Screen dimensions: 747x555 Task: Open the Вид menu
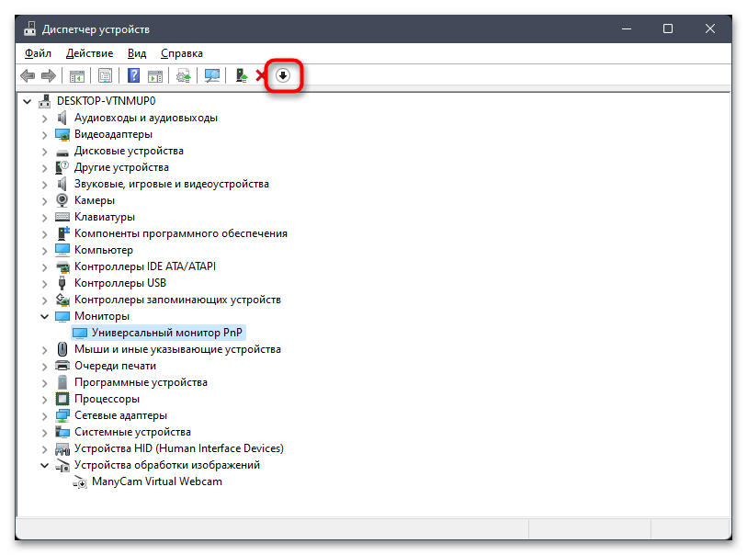tap(137, 53)
